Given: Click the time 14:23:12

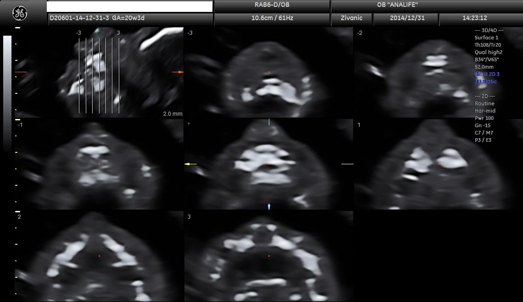Looking at the screenshot, I should [475, 18].
